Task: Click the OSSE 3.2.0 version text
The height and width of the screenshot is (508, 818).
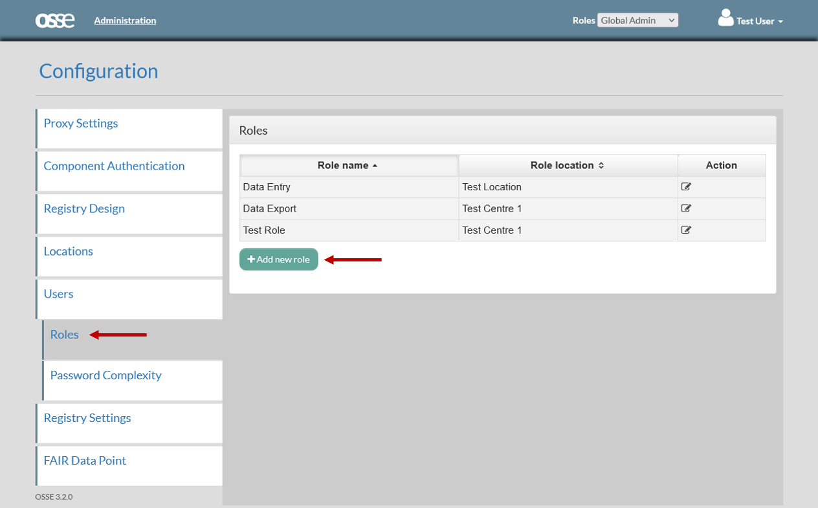Action: coord(54,497)
